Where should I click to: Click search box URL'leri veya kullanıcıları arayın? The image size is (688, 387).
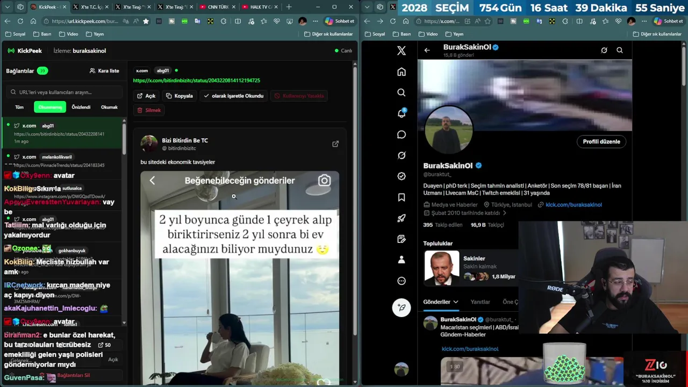coord(64,92)
